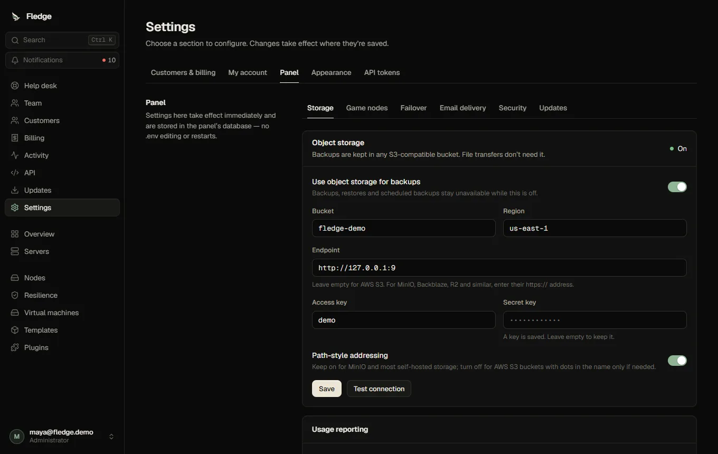Open the API tokens tab

pyautogui.click(x=382, y=72)
